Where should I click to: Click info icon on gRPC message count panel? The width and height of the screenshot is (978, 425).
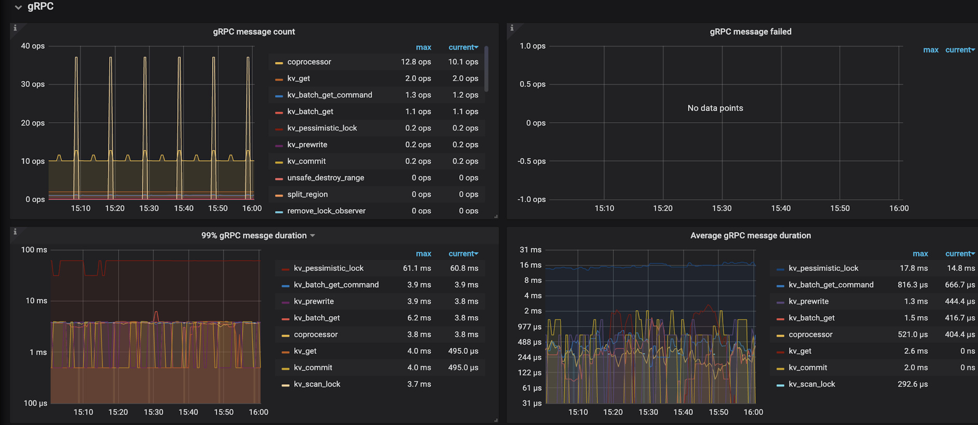[15, 28]
